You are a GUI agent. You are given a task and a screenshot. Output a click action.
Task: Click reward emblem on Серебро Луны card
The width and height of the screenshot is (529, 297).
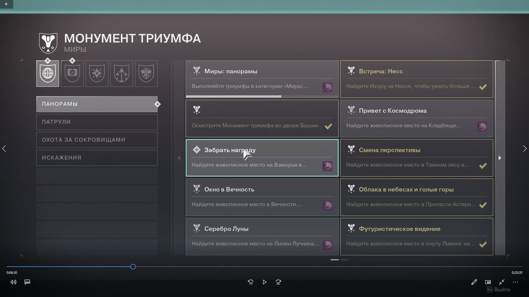click(327, 245)
